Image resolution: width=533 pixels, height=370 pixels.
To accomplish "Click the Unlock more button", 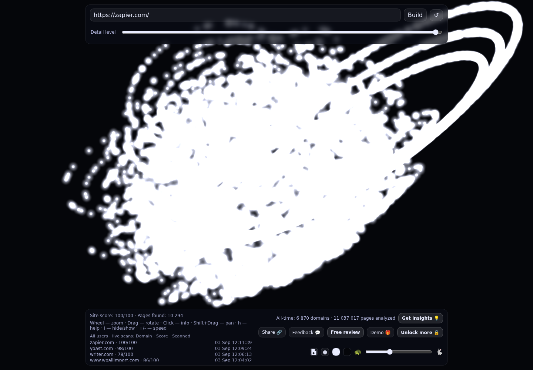I will point(420,332).
